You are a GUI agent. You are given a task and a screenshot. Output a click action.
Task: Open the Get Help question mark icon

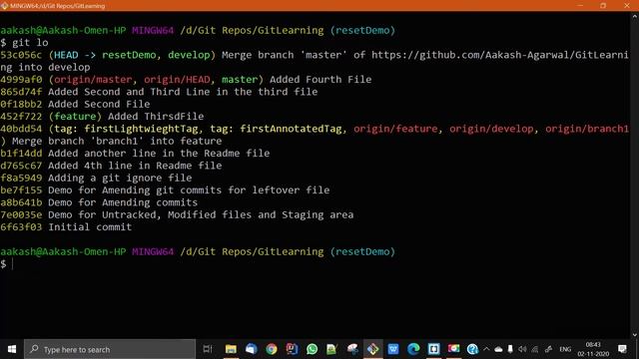tap(472, 349)
